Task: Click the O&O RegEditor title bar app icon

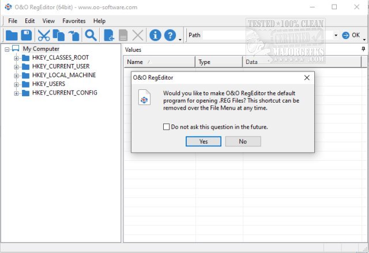Action: point(8,7)
